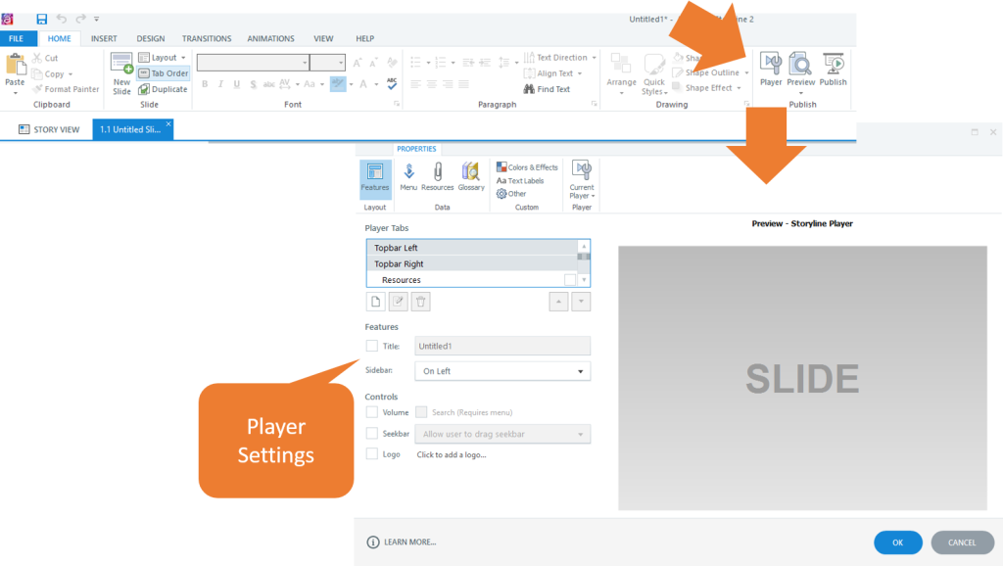Open the LEARN MORE link
This screenshot has width=1003, height=566.
[x=402, y=542]
